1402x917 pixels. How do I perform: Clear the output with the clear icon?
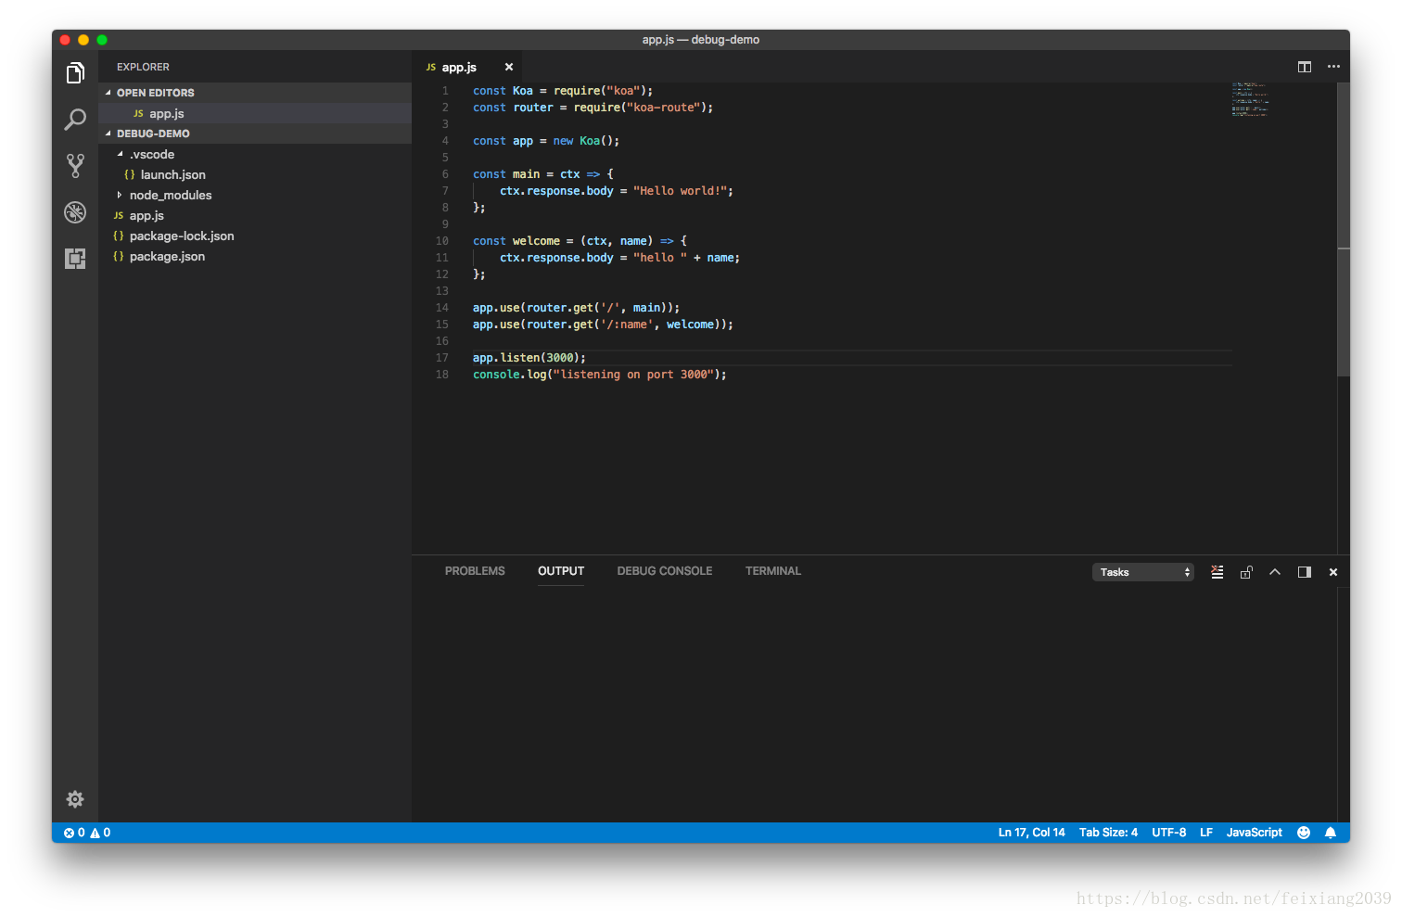tap(1217, 572)
